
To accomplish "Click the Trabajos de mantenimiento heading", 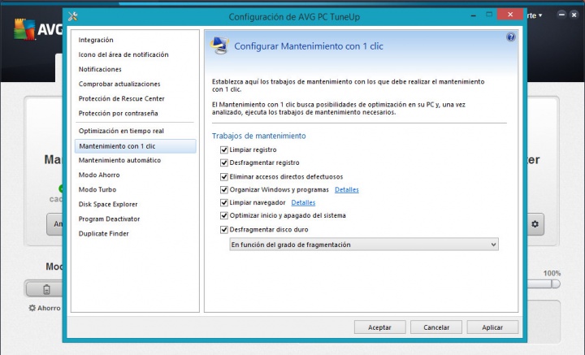I will coord(259,136).
